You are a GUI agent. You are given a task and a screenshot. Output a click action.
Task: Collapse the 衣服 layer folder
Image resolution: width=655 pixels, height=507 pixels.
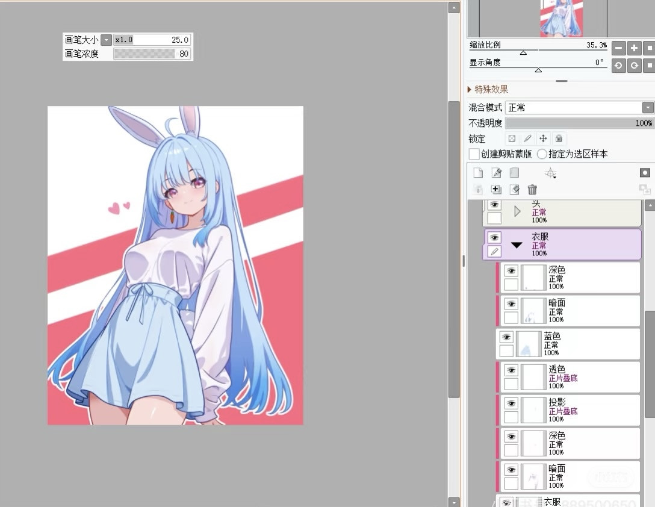[517, 245]
